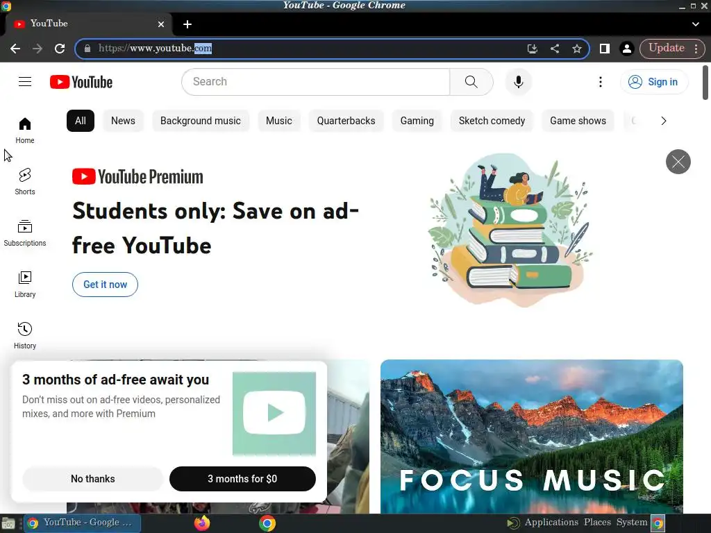Decline offer with No thanks

(93, 479)
